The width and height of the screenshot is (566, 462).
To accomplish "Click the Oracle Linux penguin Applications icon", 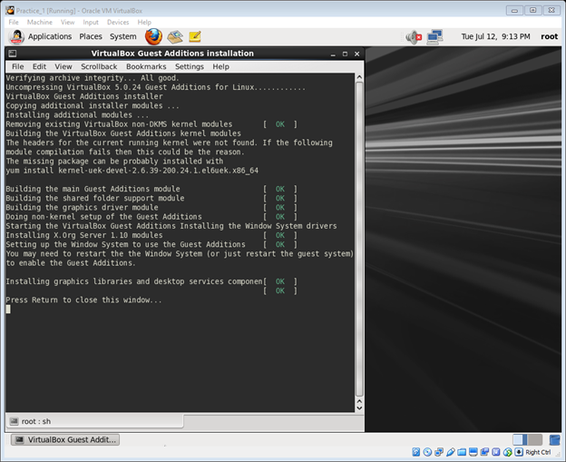I will tap(16, 36).
